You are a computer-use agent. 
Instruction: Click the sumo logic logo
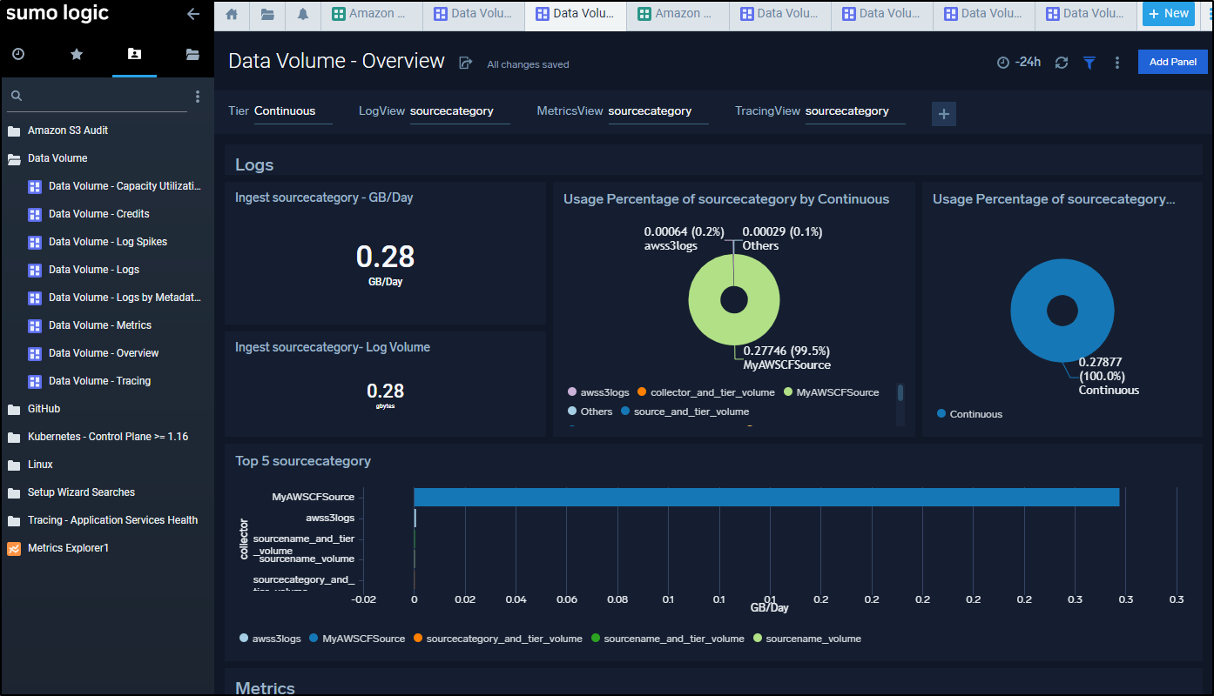pyautogui.click(x=57, y=13)
